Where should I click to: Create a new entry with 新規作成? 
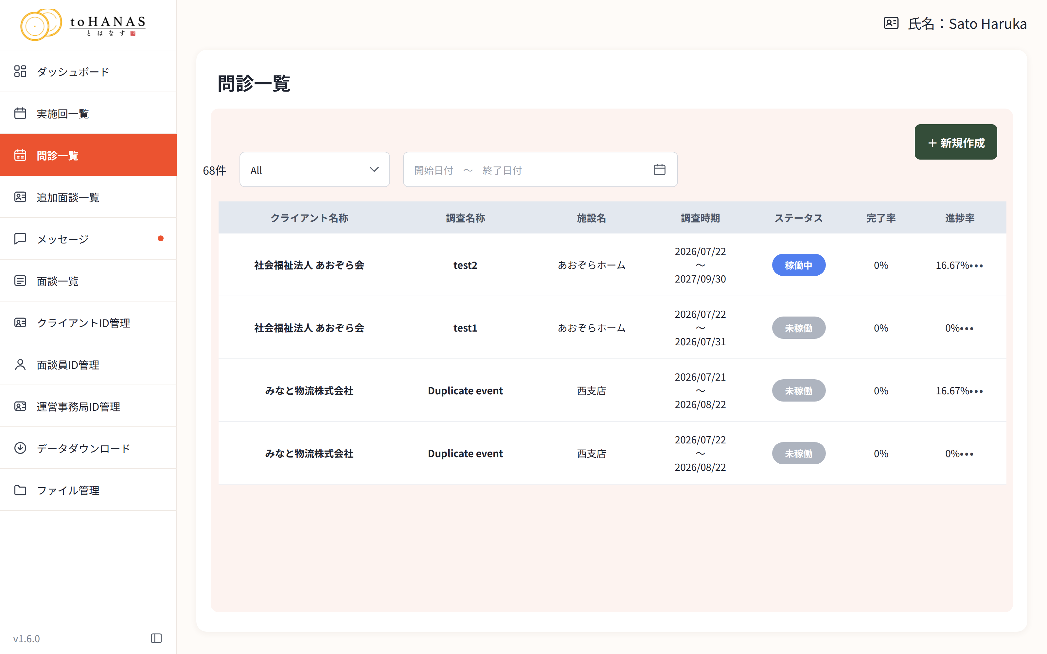(x=956, y=142)
